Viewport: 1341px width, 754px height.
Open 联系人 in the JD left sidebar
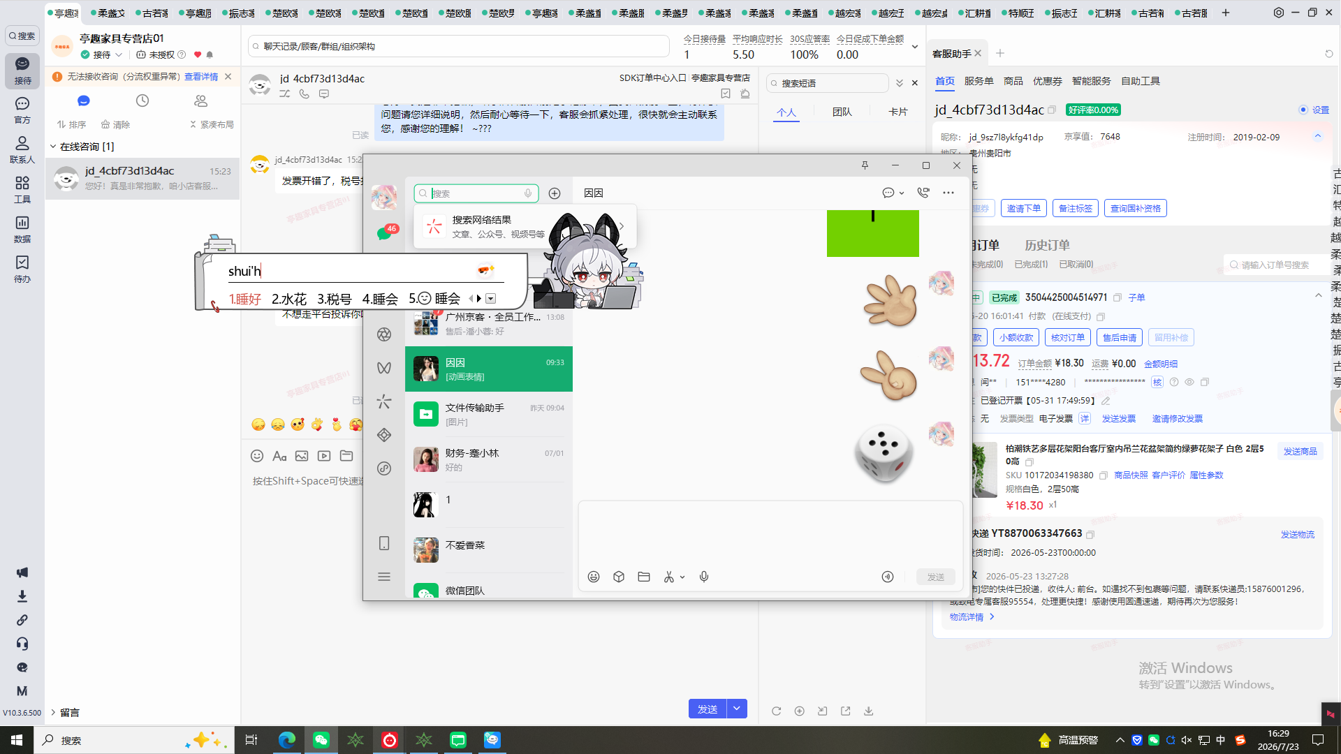tap(22, 150)
